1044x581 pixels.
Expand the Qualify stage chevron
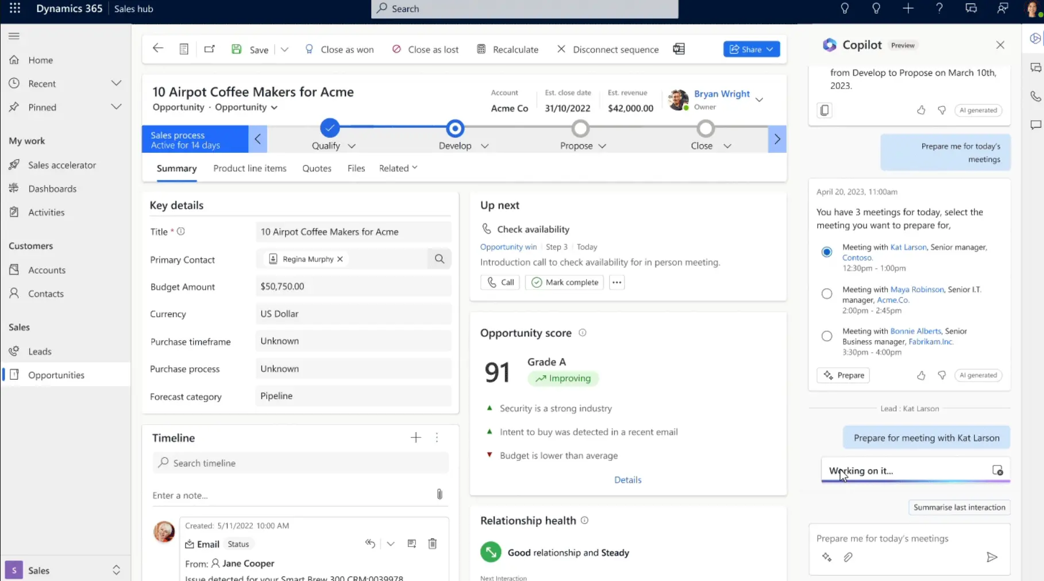[352, 146]
